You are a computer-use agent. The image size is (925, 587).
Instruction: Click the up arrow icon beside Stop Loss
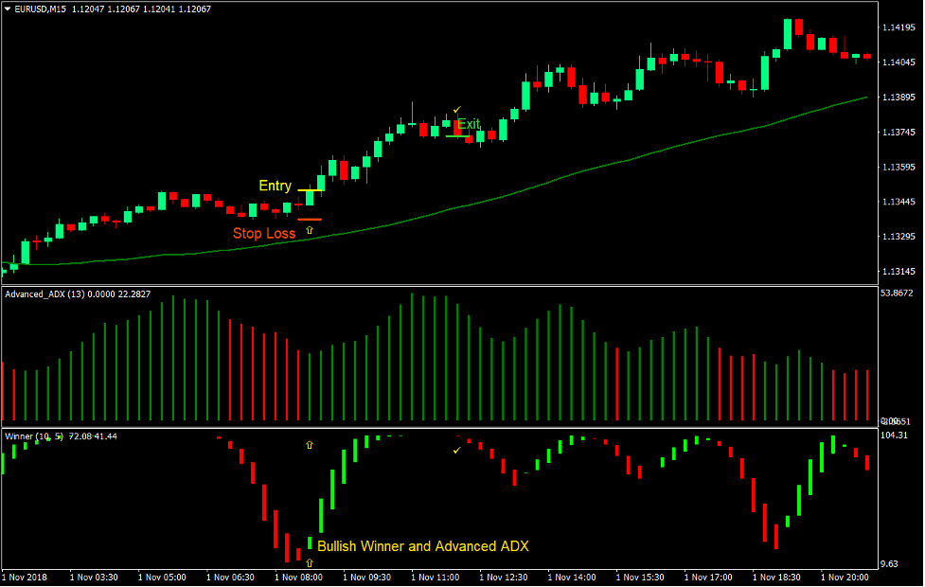(x=309, y=230)
